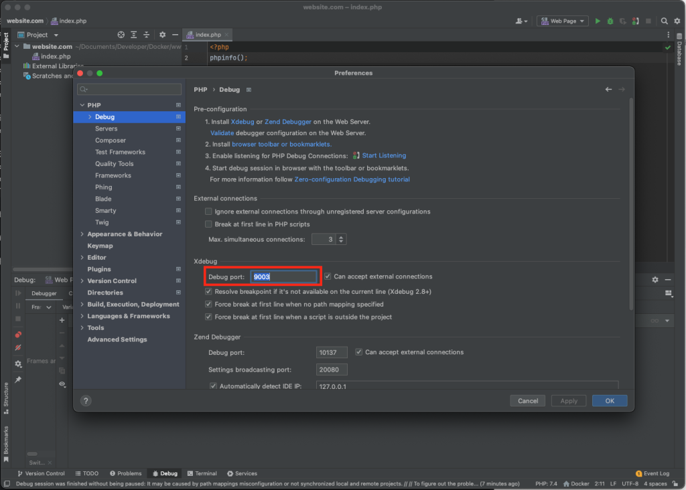The height and width of the screenshot is (490, 686).
Task: Expand the Editor settings group
Action: coord(82,258)
